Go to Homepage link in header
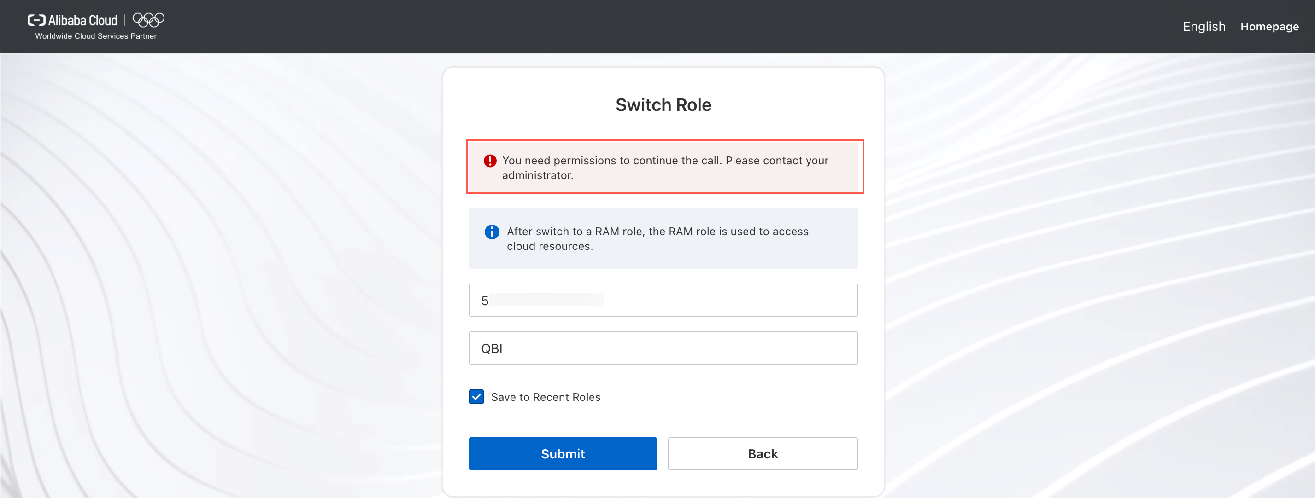This screenshot has width=1315, height=498. (1269, 27)
